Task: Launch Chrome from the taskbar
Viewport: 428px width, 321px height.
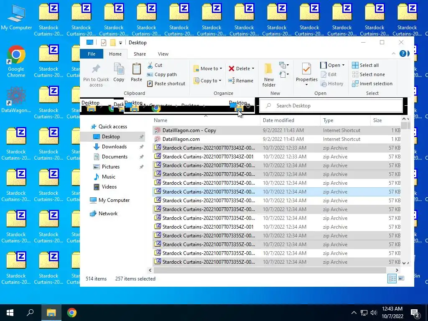Action: coord(72,313)
